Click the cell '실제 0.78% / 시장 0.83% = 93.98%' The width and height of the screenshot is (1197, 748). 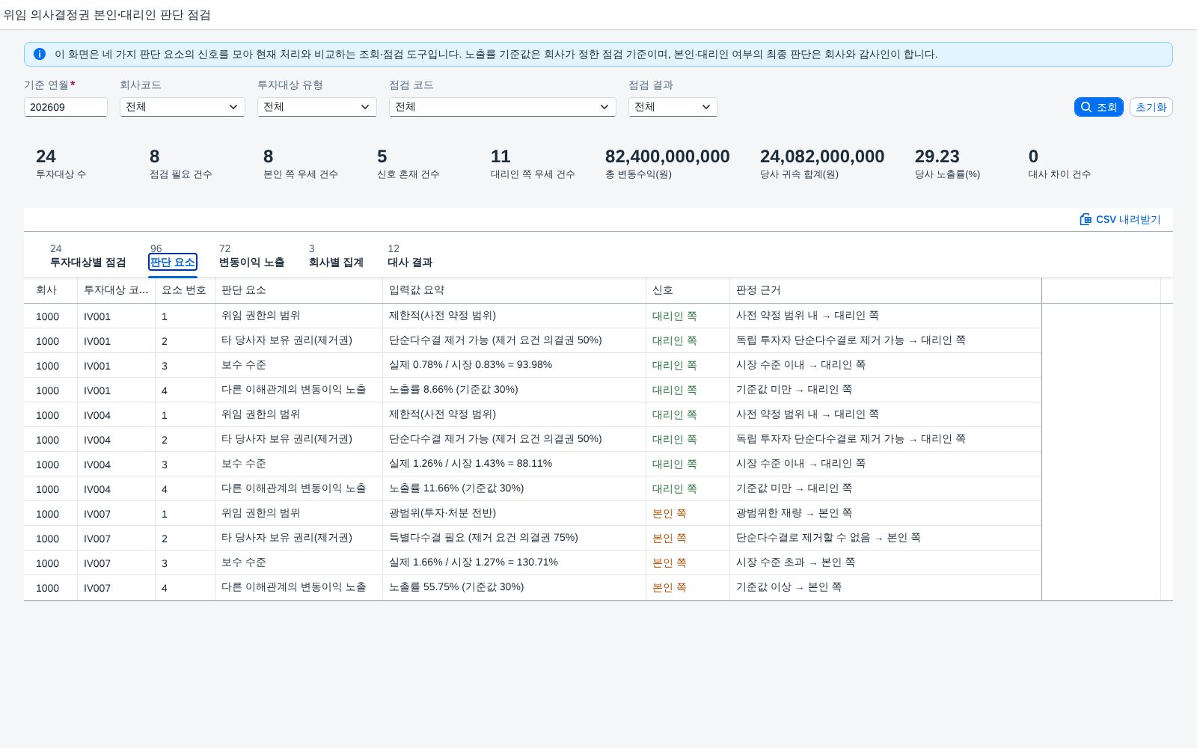(514, 365)
